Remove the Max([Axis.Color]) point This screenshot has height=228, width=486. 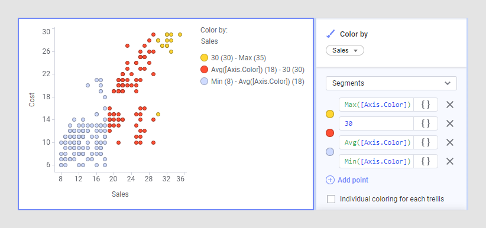pos(450,105)
